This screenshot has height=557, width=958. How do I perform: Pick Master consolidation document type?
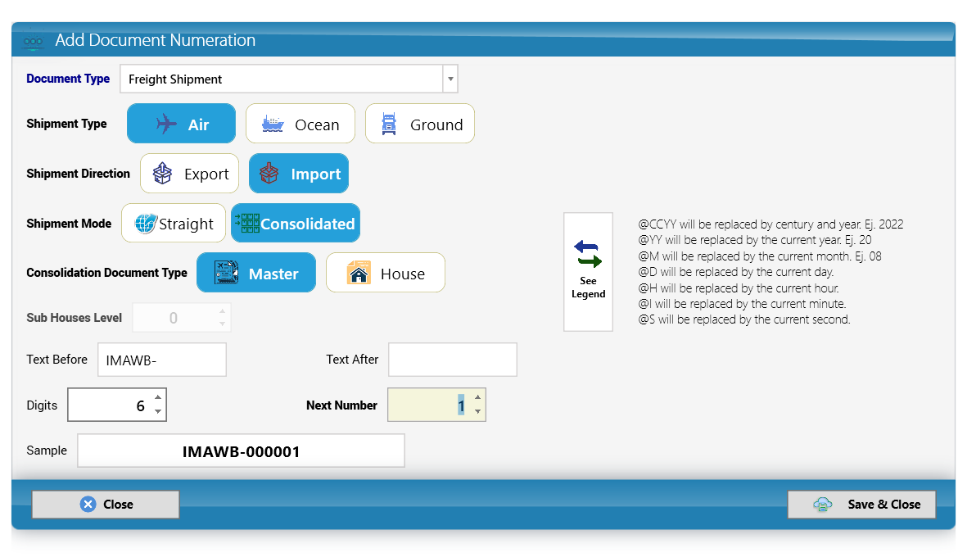pos(256,273)
